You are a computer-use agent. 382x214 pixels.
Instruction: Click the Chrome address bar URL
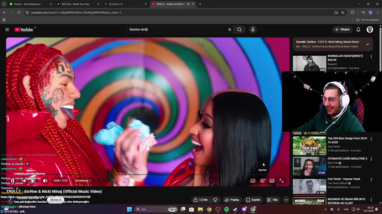click(76, 12)
